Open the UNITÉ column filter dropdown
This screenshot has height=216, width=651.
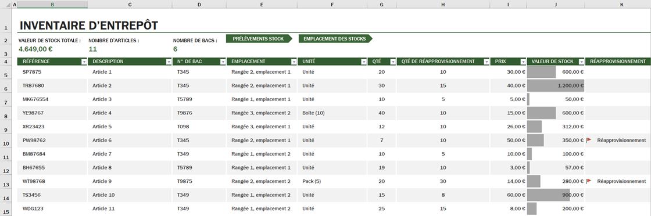(x=363, y=62)
